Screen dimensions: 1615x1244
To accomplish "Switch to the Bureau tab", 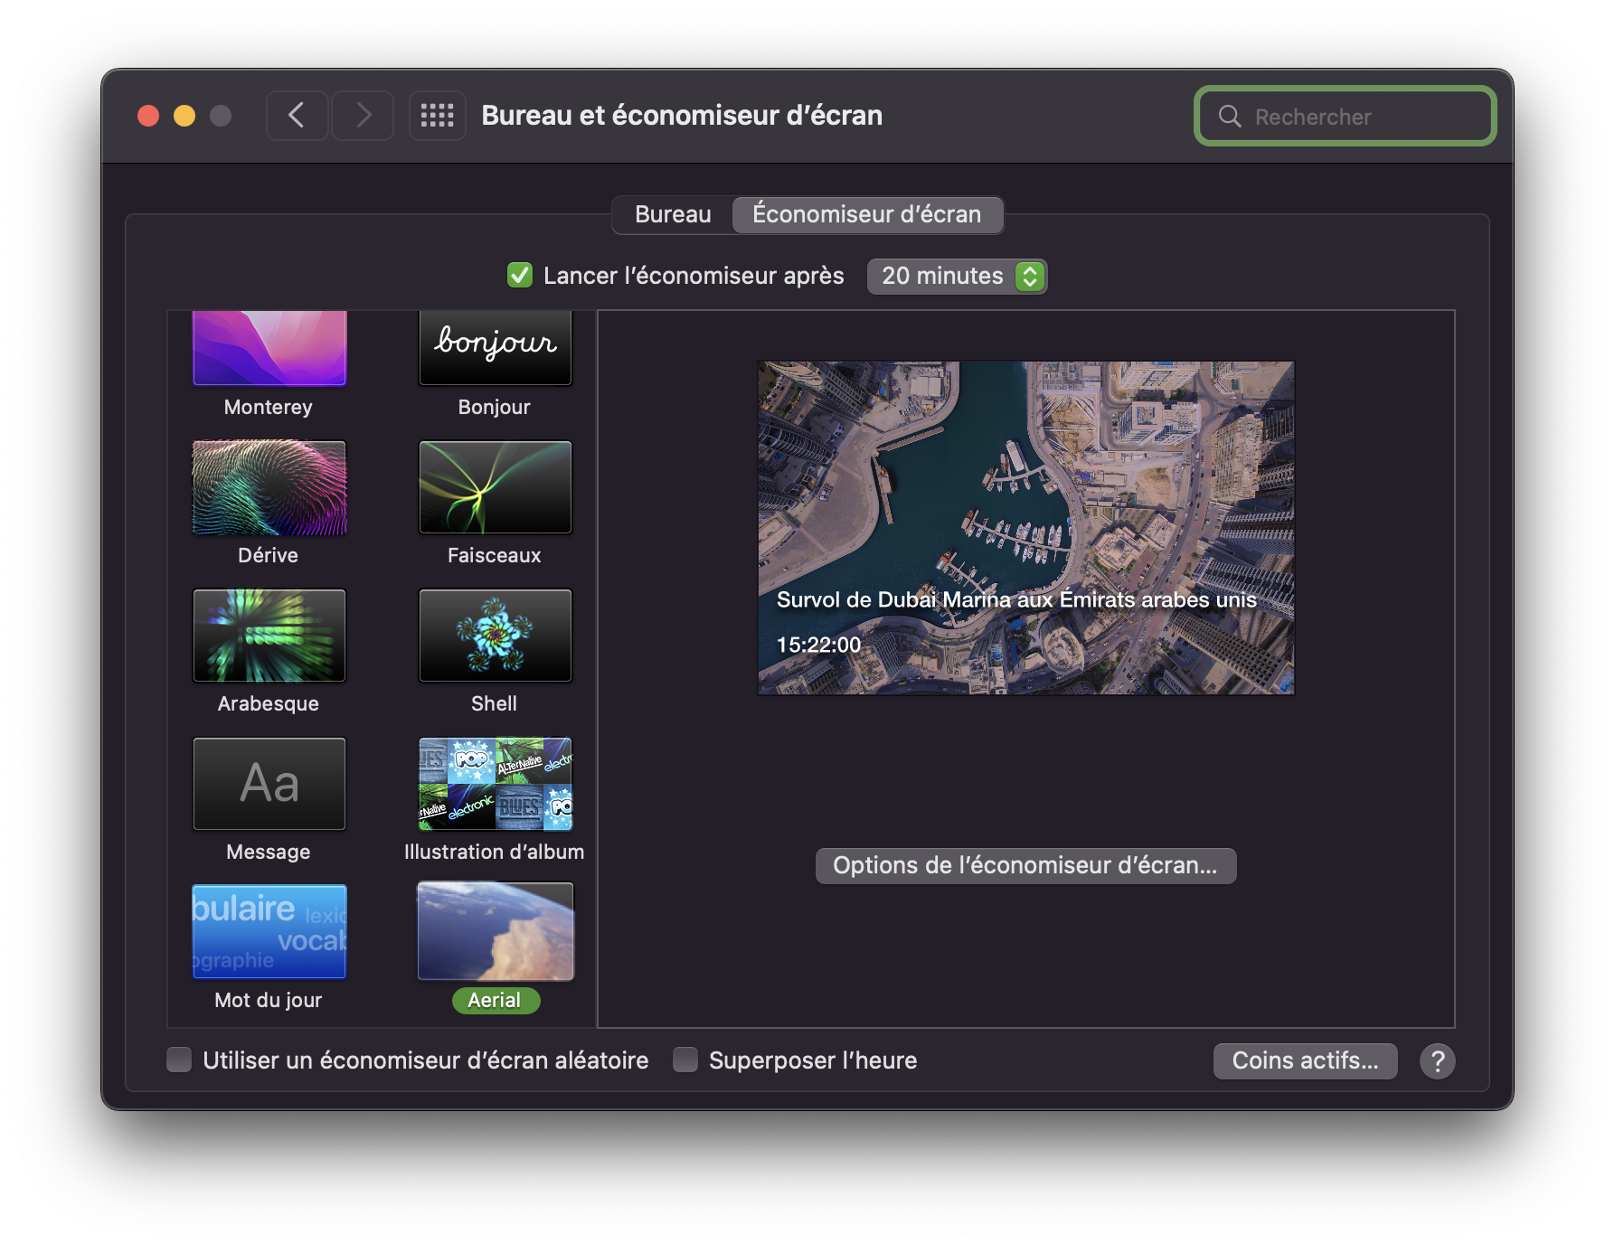I will click(673, 214).
